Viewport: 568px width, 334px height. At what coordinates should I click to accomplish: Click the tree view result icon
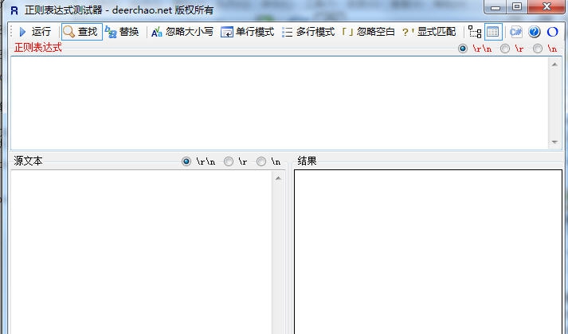click(x=475, y=32)
